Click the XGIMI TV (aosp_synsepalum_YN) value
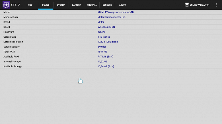Image resolution: width=222 pixels, height=124 pixels. click(116, 12)
